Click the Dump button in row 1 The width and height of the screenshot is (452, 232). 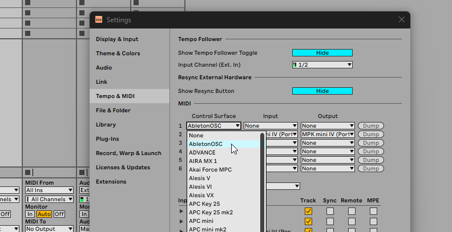371,126
